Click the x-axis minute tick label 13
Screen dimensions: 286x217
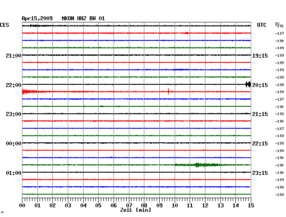click(220, 205)
